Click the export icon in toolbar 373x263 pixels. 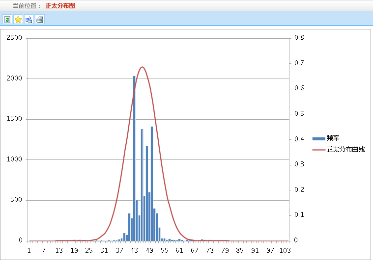click(x=29, y=20)
